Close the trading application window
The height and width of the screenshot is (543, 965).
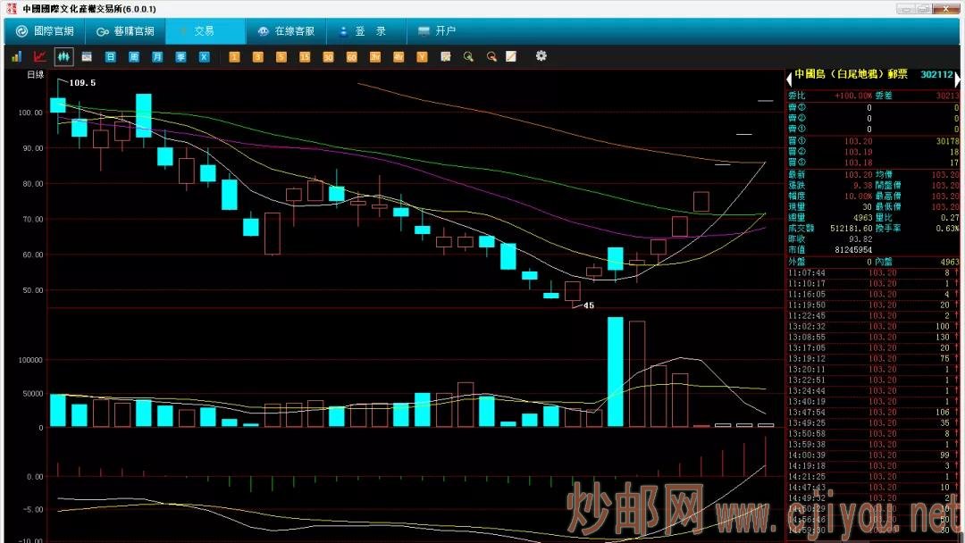tap(946, 9)
